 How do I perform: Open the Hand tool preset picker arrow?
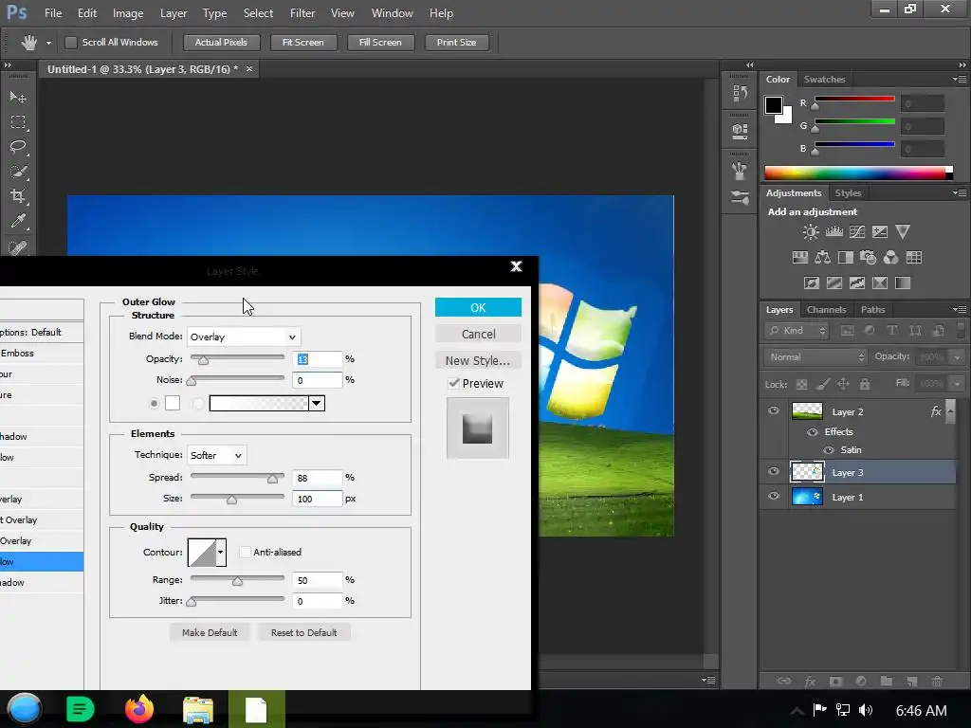[x=48, y=43]
